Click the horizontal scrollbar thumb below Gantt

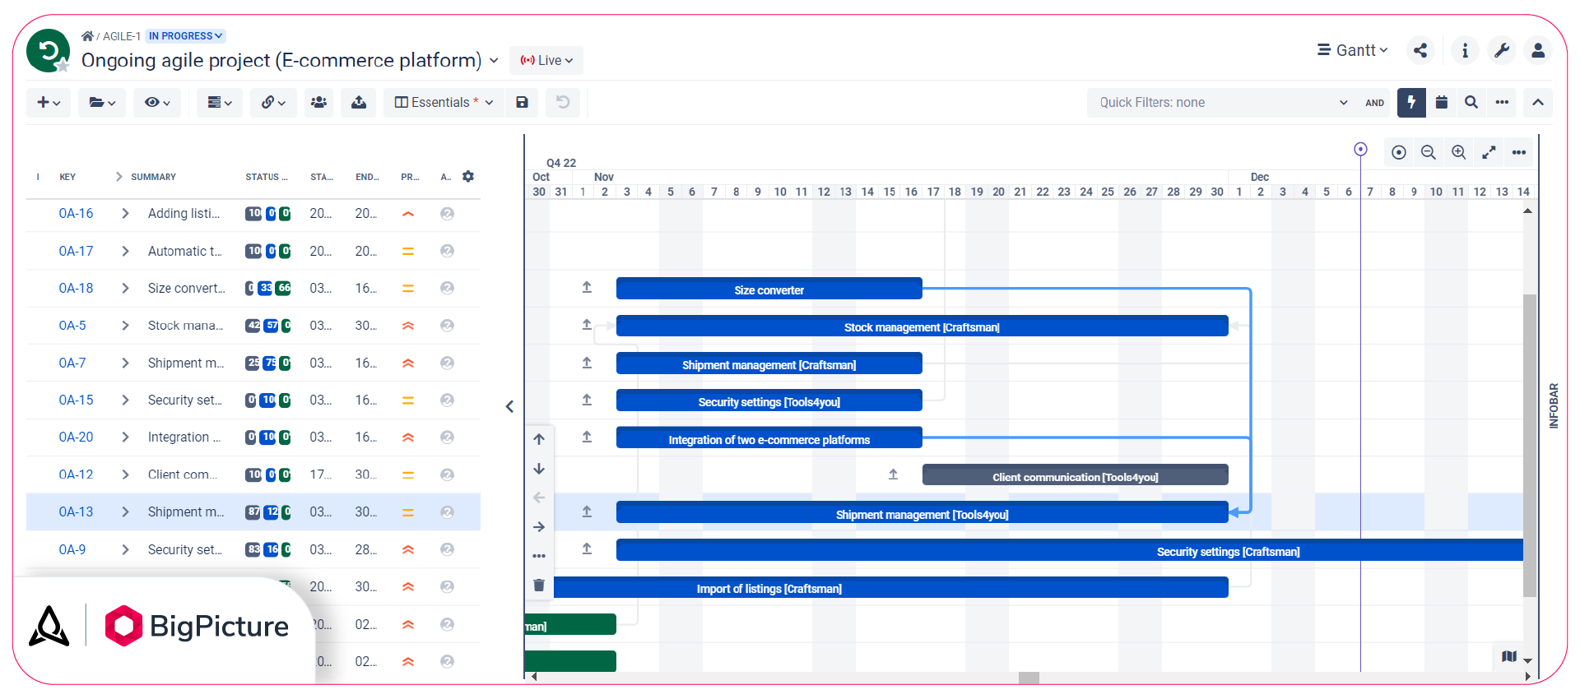[x=1029, y=678]
